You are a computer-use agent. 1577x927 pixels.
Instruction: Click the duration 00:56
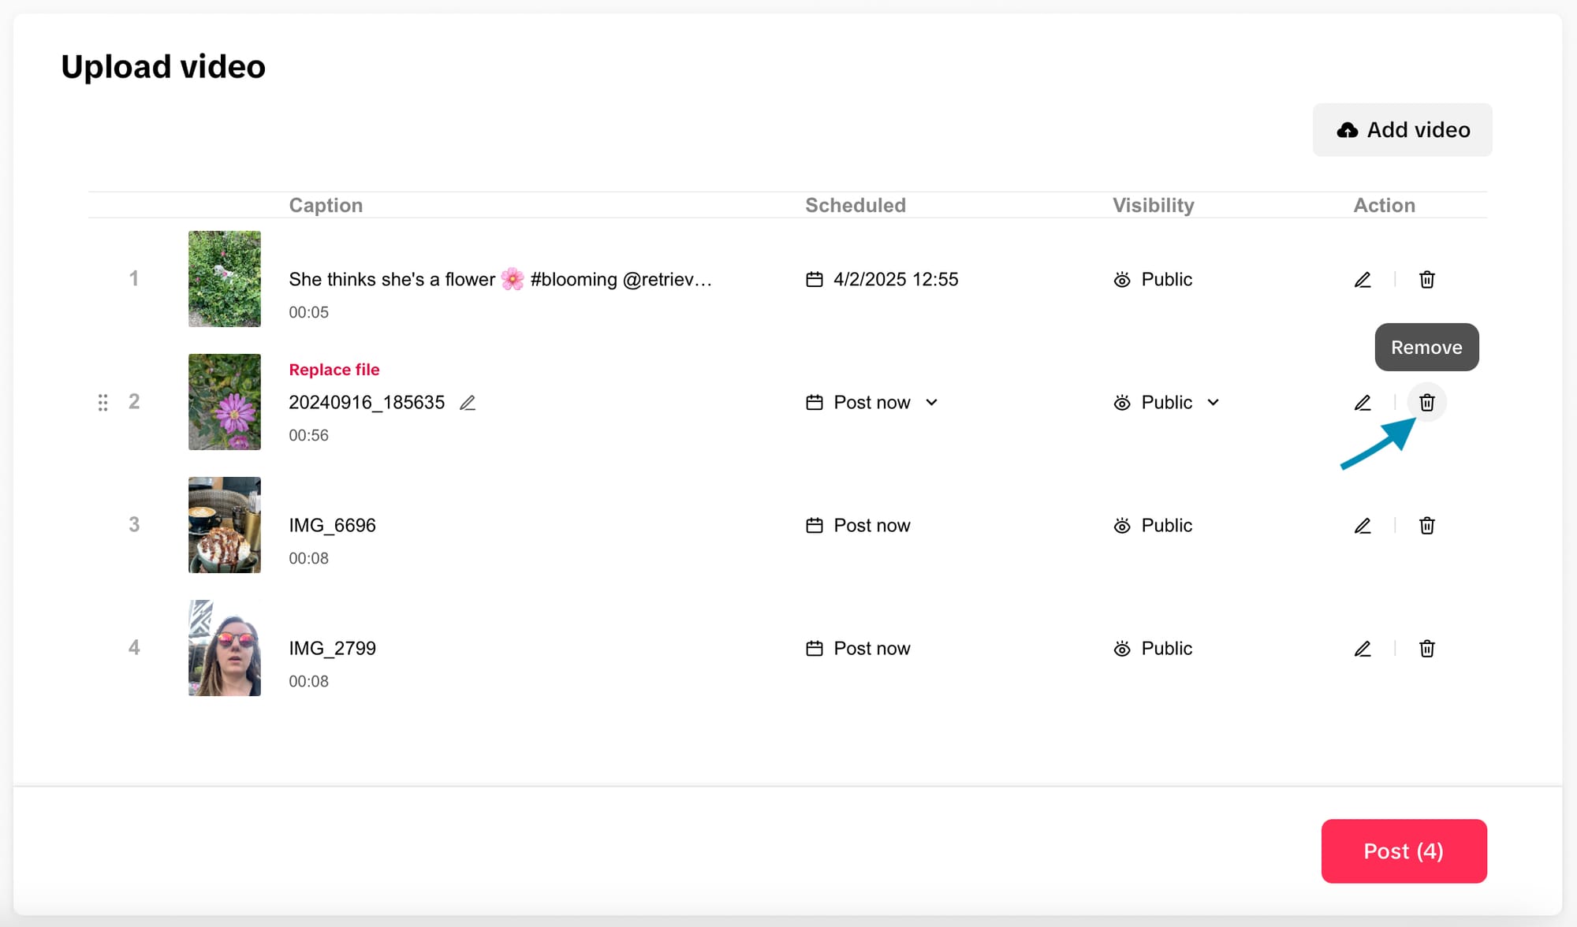click(308, 436)
